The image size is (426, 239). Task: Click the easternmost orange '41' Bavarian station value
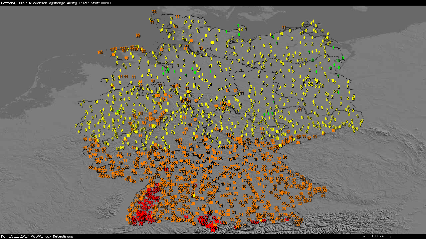point(323,196)
